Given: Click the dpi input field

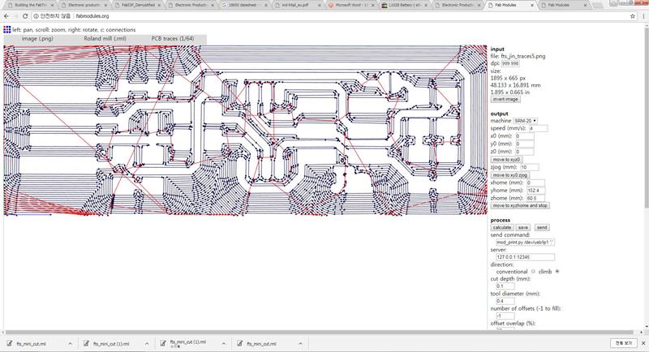Looking at the screenshot, I should 510,64.
